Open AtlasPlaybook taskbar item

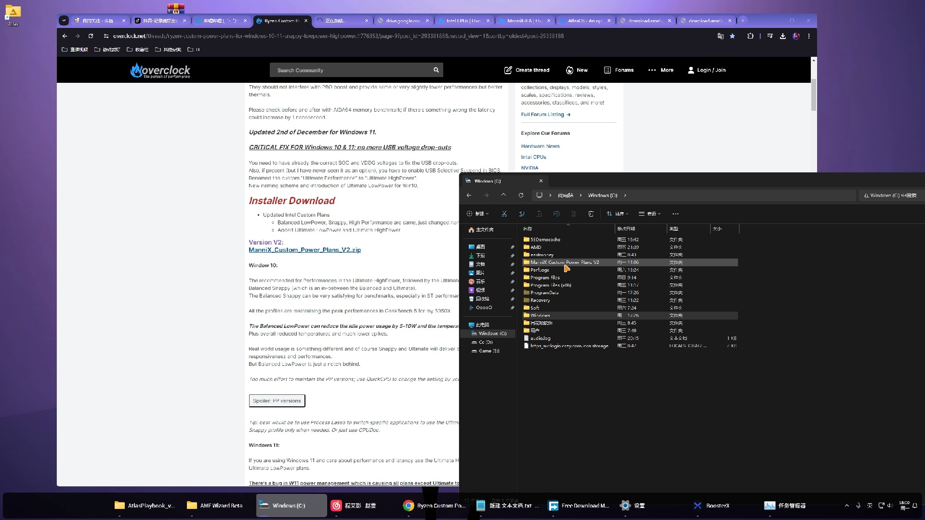click(x=145, y=506)
